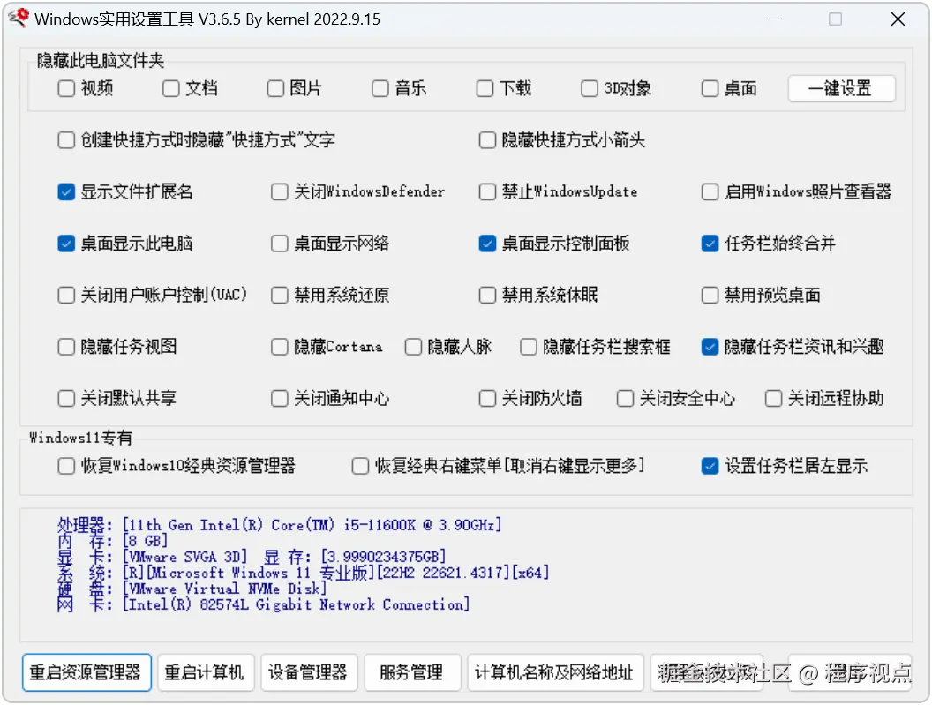Screen dimensions: 932x705
Task: Close the Windows实用设置工具 window
Action: (x=898, y=19)
